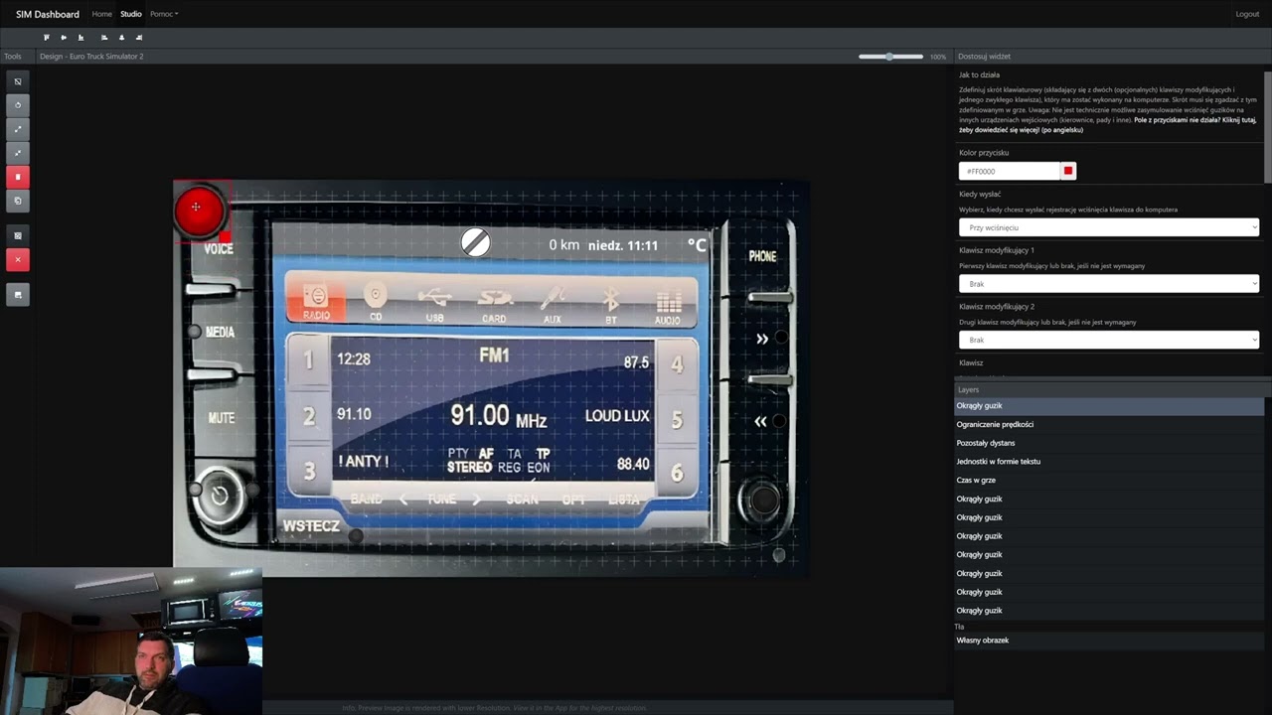Click the align right icon in toolbar
This screenshot has height=715, width=1272.
click(x=139, y=38)
